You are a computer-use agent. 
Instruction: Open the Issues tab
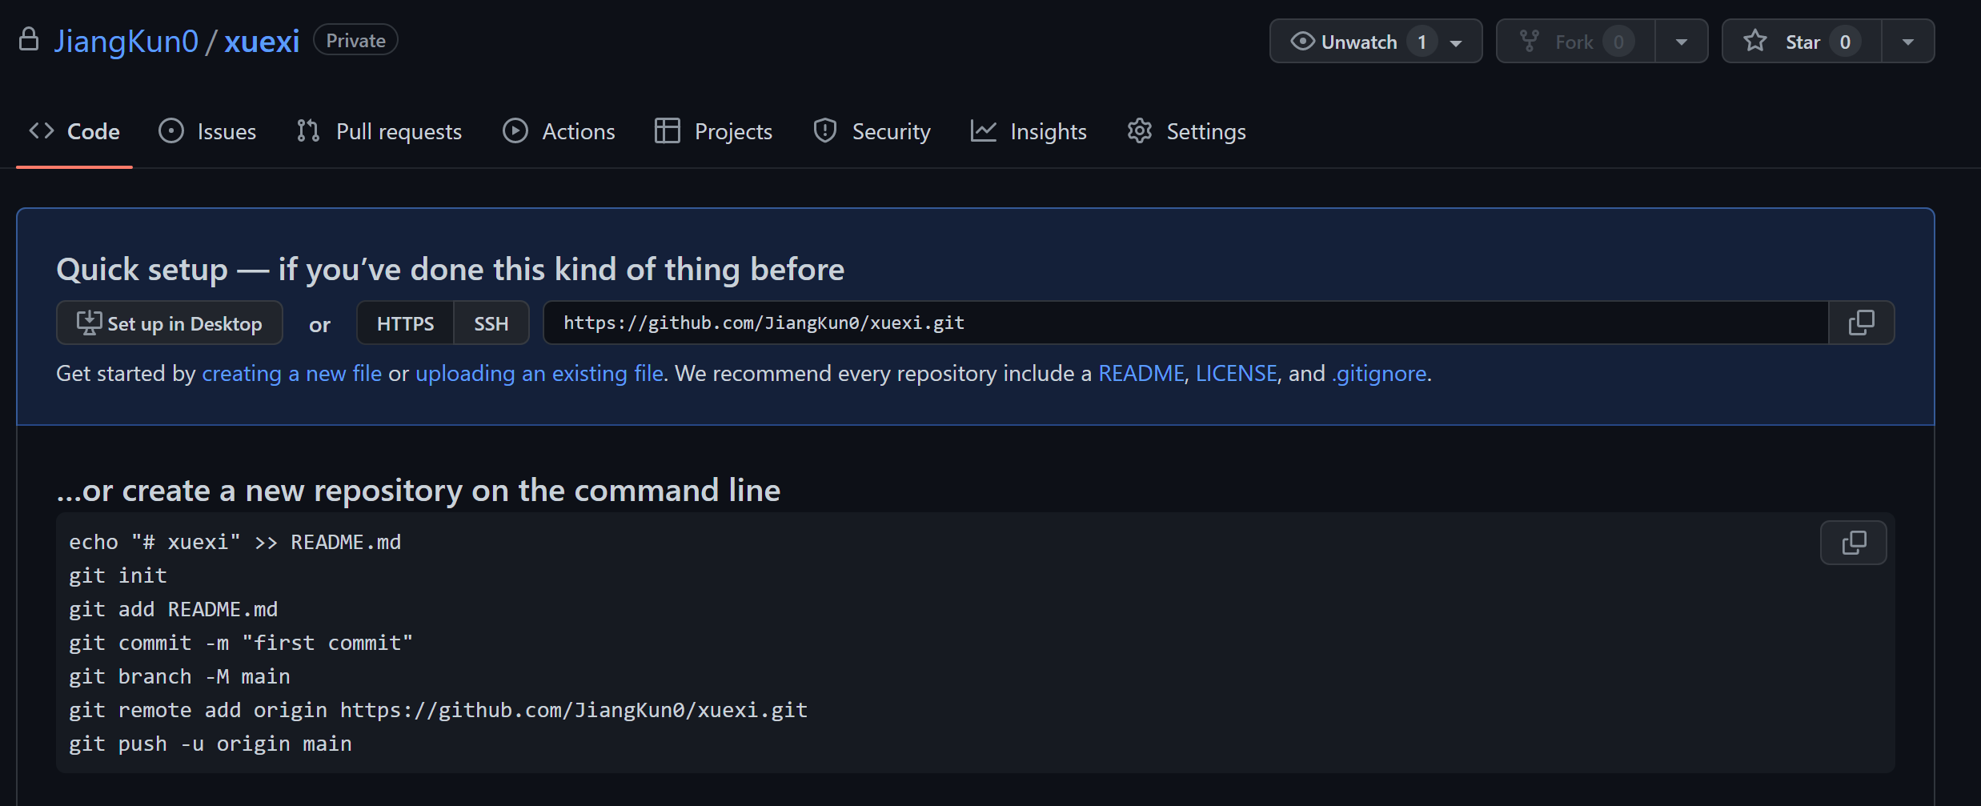tap(207, 131)
